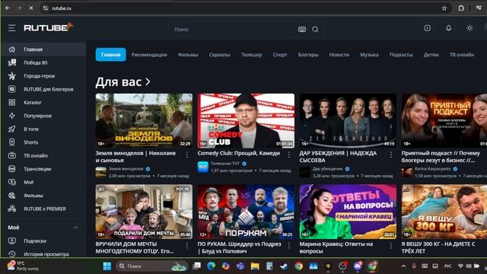Screen dimensions: 487x274
Task: Stop page loading in browser toolbar
Action: [x=31, y=8]
